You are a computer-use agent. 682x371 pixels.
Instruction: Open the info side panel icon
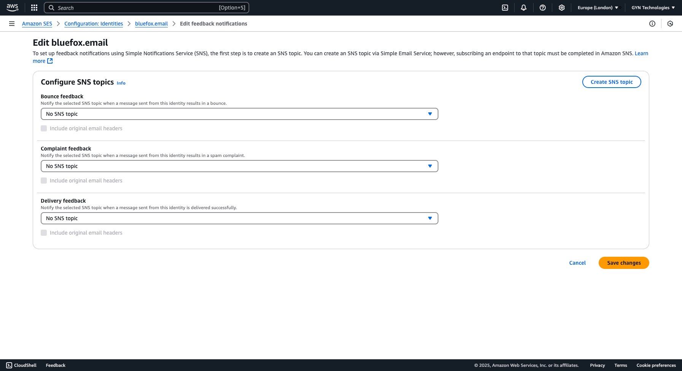(x=652, y=24)
